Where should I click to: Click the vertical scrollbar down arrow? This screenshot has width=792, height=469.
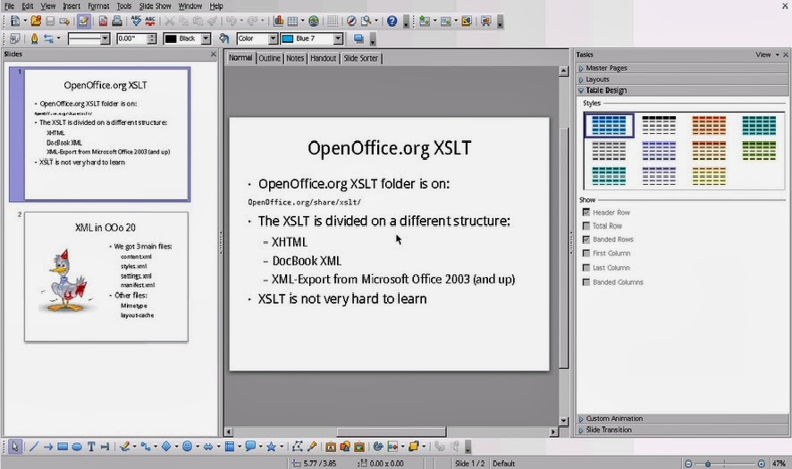pos(564,421)
